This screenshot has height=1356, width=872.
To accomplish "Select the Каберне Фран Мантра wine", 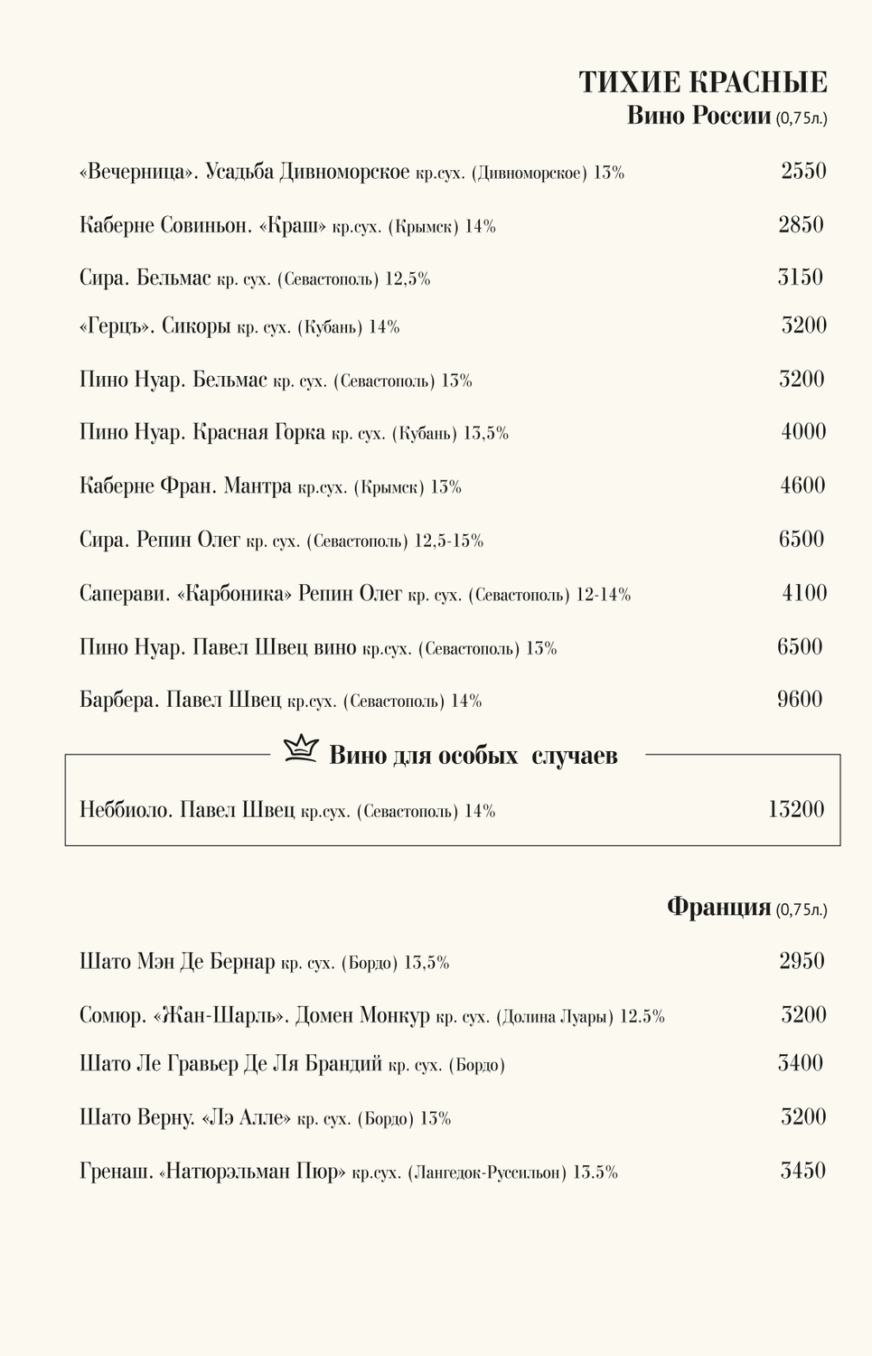I will point(270,486).
